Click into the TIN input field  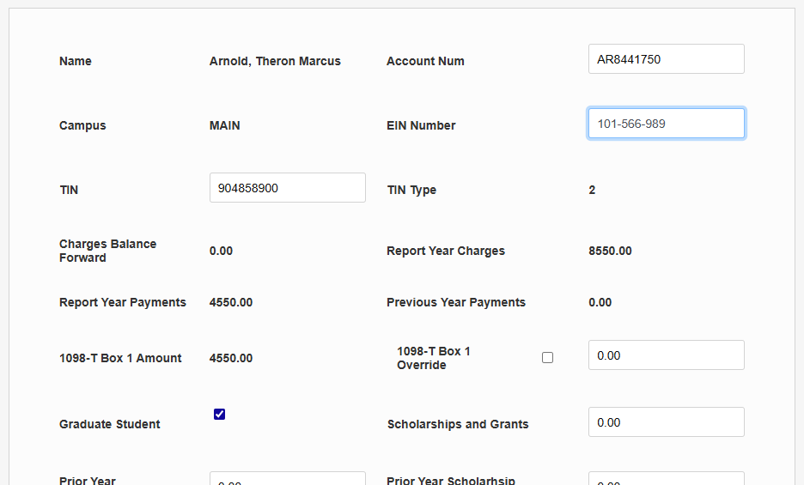287,188
